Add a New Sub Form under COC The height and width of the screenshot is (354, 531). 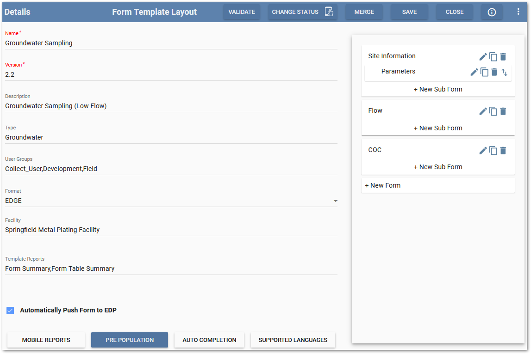click(437, 166)
